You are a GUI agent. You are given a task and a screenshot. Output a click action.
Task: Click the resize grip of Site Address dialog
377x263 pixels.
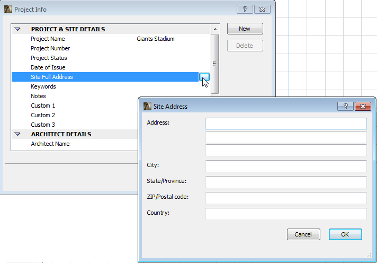(x=369, y=256)
